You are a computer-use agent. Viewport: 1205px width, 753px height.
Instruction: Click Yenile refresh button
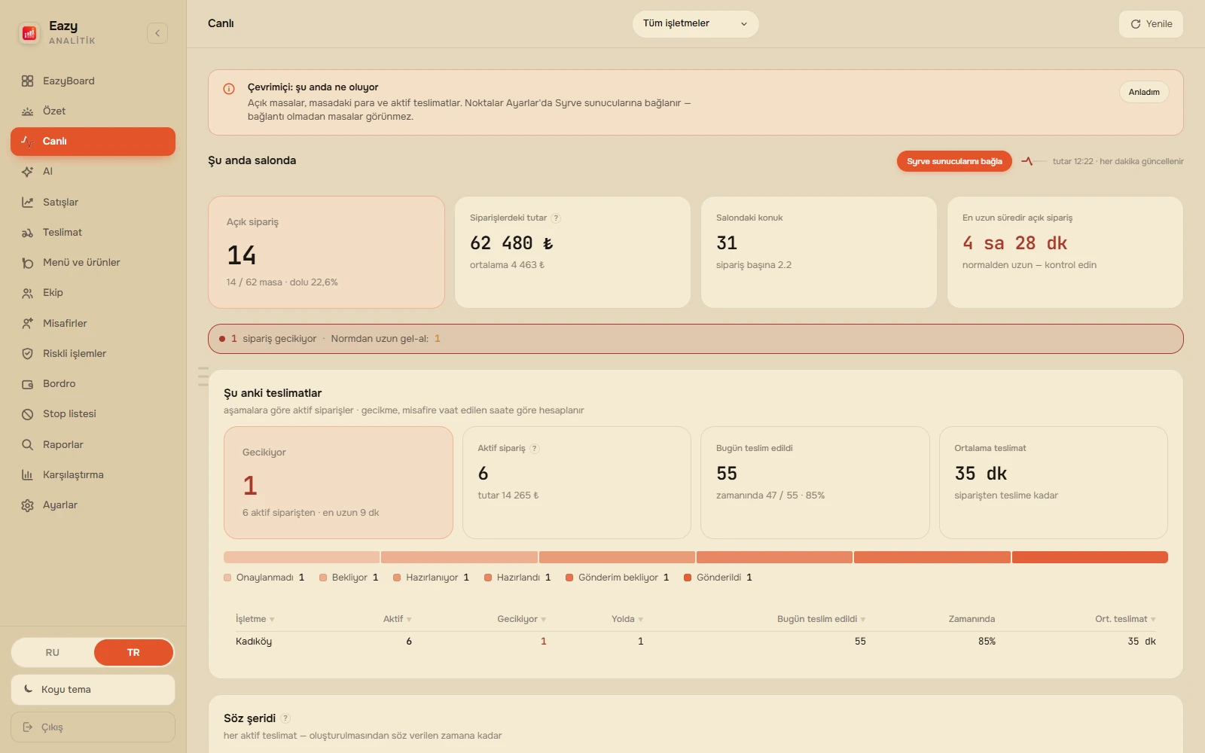(1151, 24)
